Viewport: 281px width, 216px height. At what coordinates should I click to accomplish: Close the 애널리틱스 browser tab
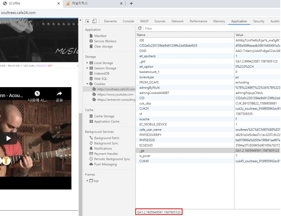point(121,3)
